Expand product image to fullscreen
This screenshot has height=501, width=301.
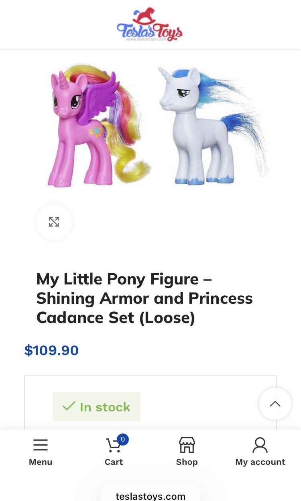pyautogui.click(x=54, y=222)
